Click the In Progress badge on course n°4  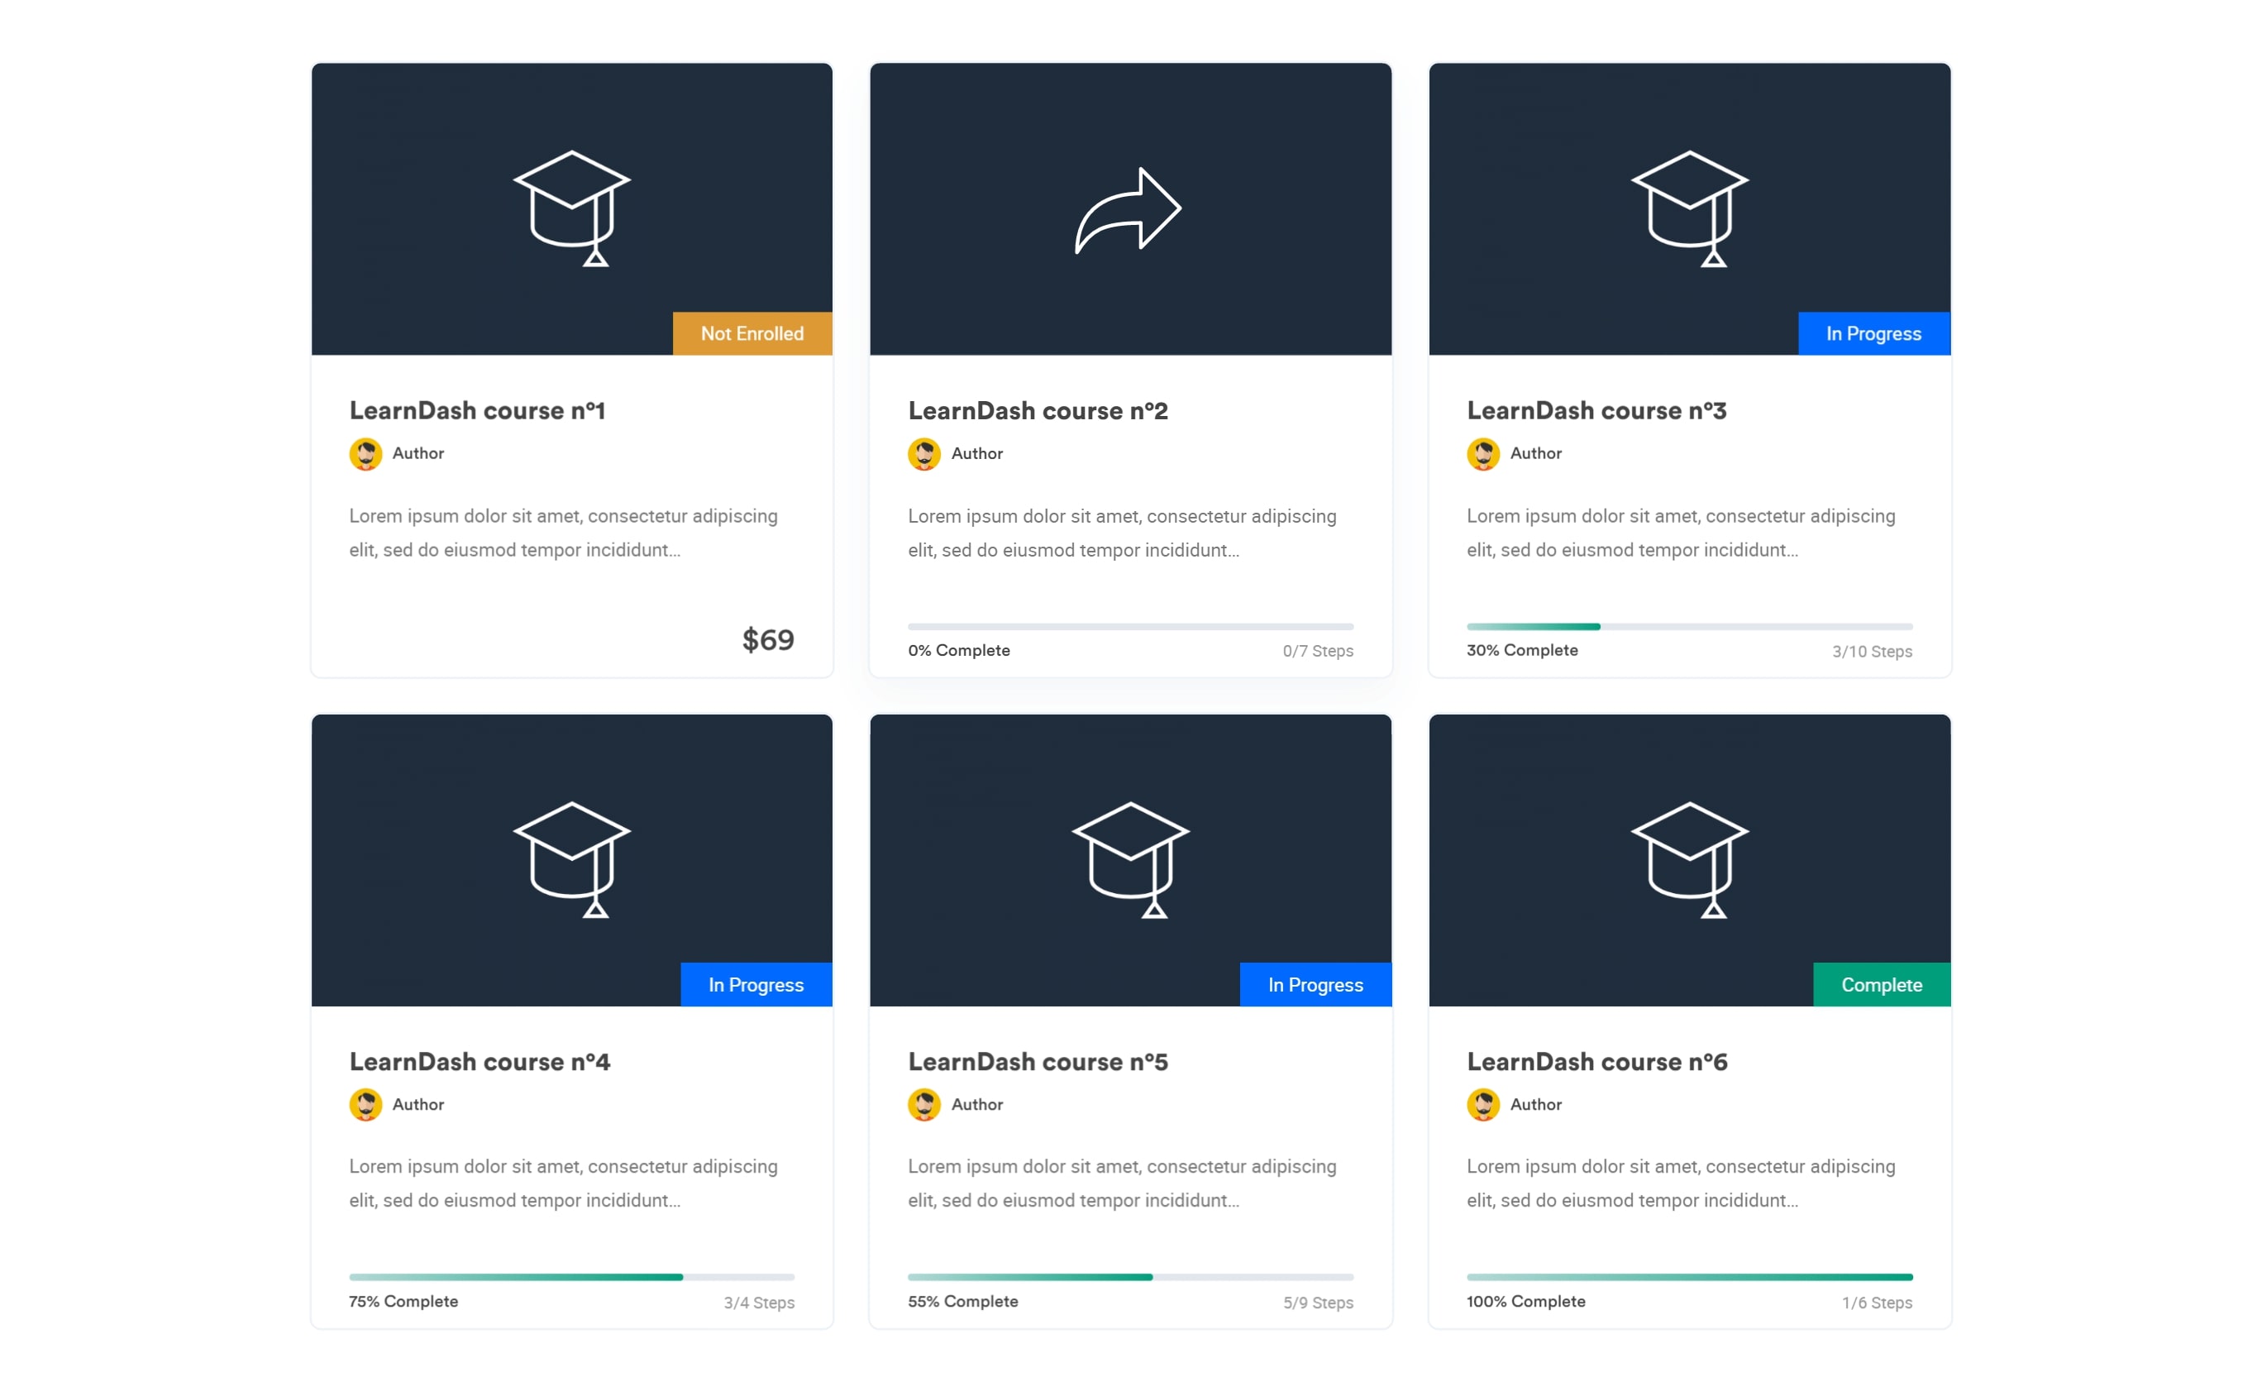[x=756, y=984]
